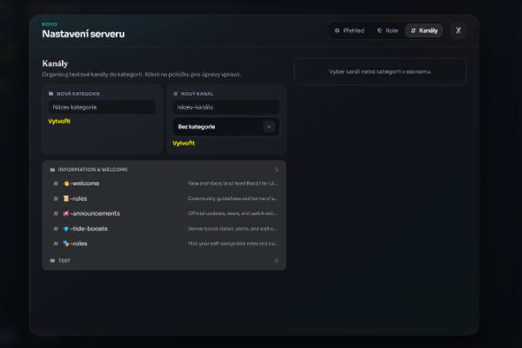Click the hash icon in Kanály tab
This screenshot has width=522, height=348.
(413, 30)
